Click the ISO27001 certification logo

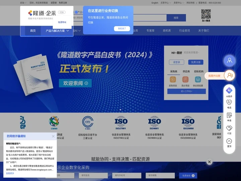tap(121, 123)
